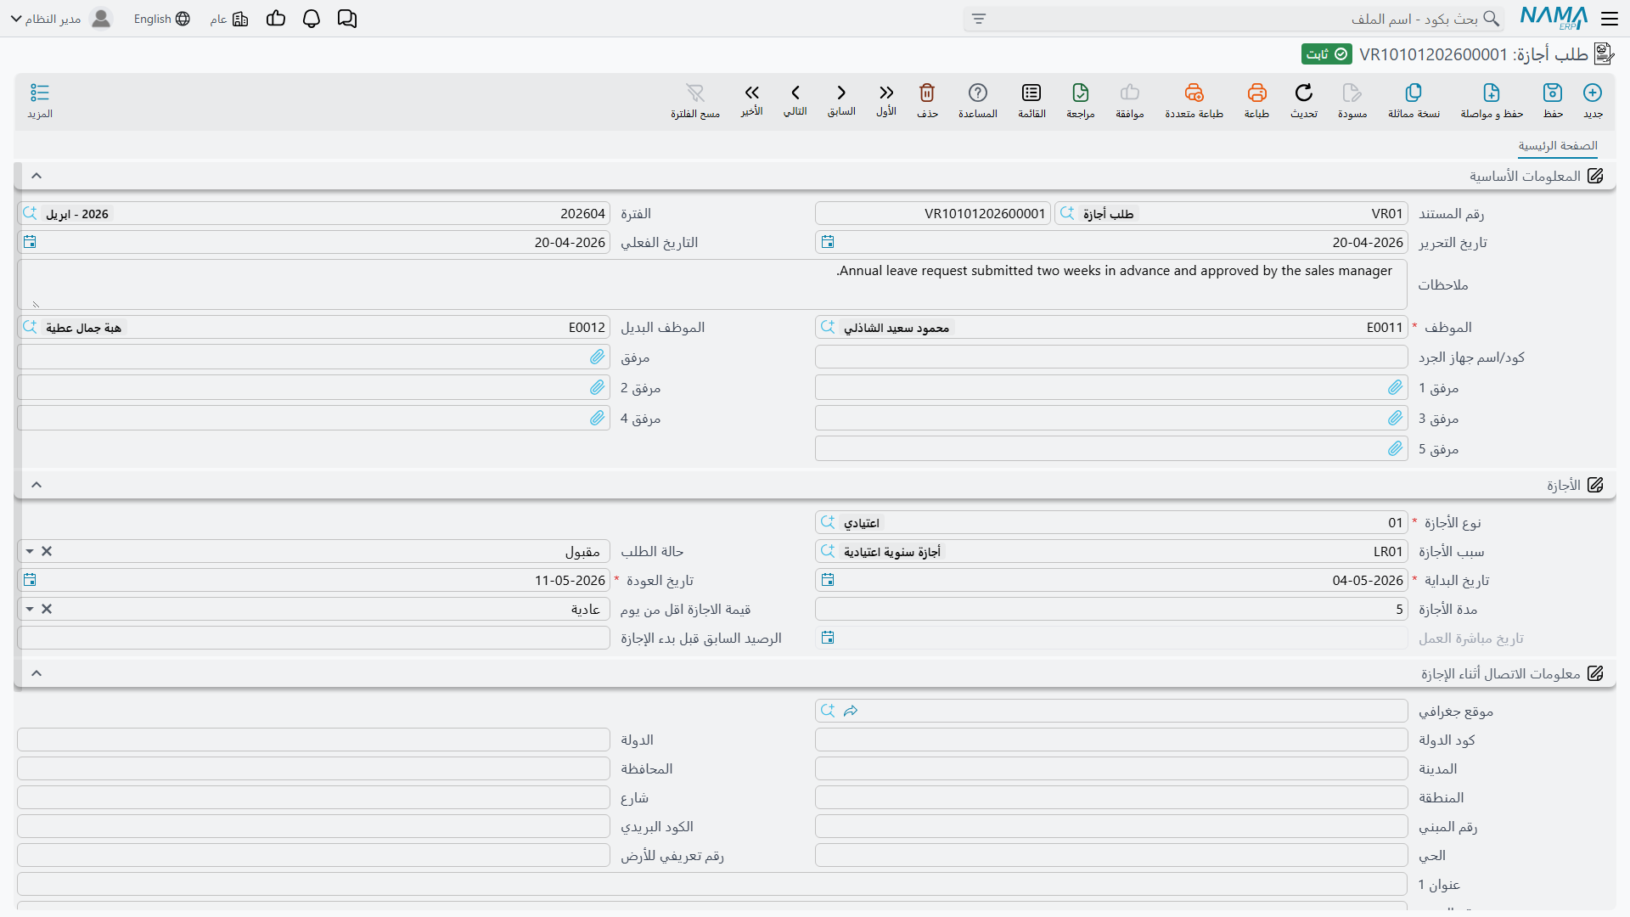Screen dimensions: 1630x917
Task: Collapse the المعلومات الأساسية section
Action: tap(37, 176)
